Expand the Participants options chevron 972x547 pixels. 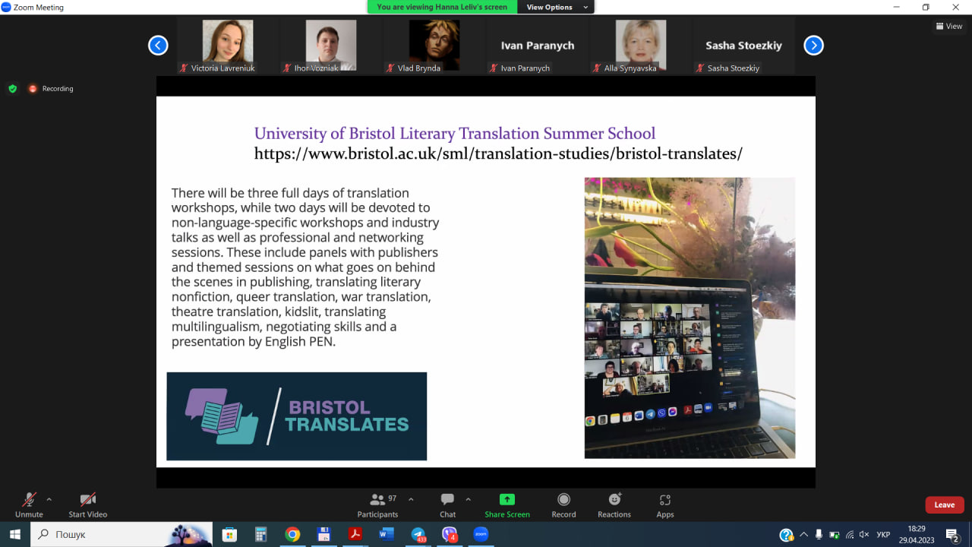tap(411, 499)
